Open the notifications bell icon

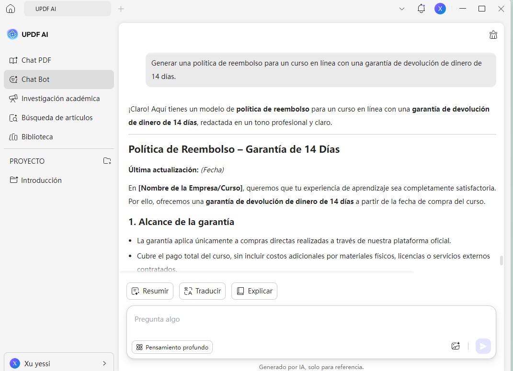421,9
